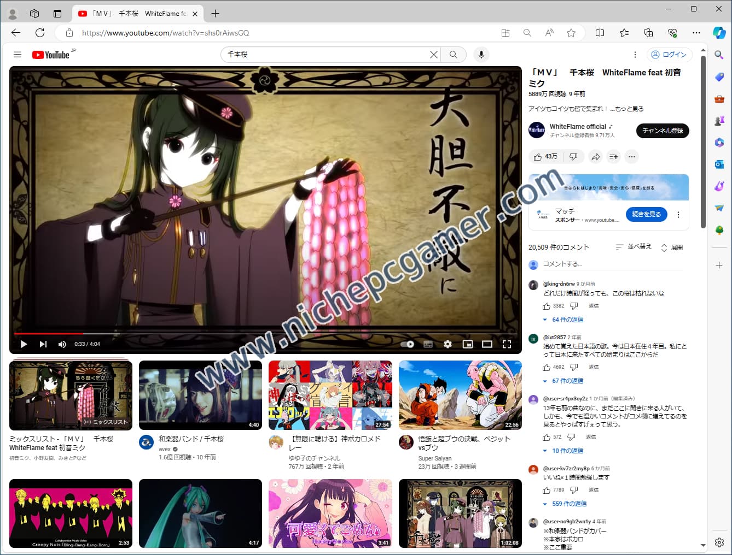Screen dimensions: 732x555
Task: Click the コメントする input field
Action: click(613, 264)
